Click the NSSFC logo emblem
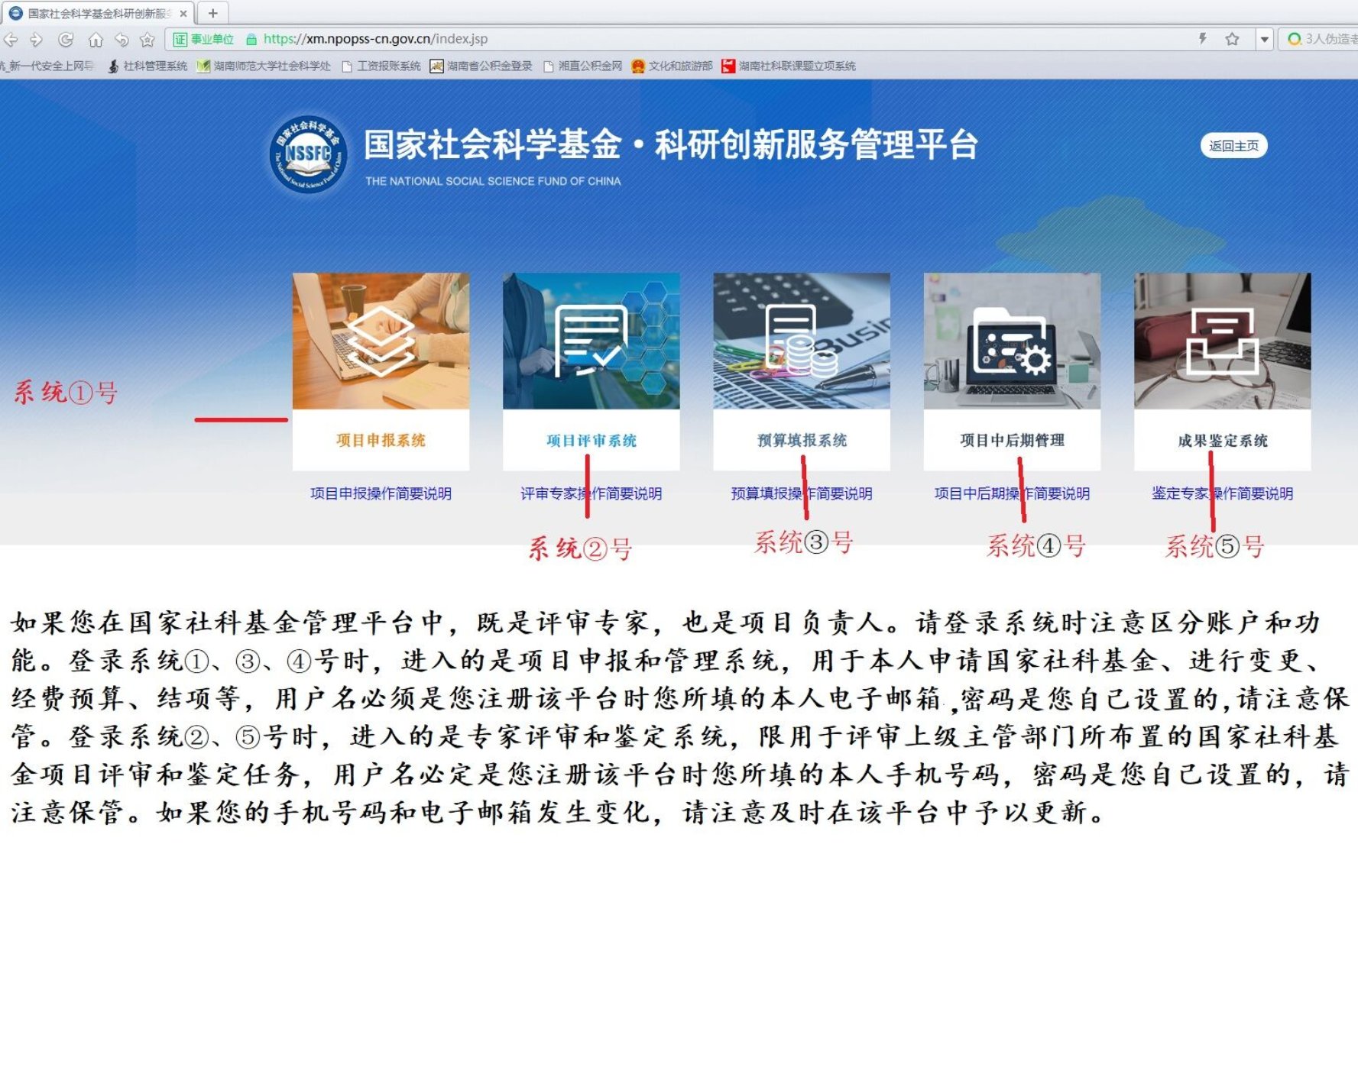Image resolution: width=1358 pixels, height=1090 pixels. [x=309, y=154]
